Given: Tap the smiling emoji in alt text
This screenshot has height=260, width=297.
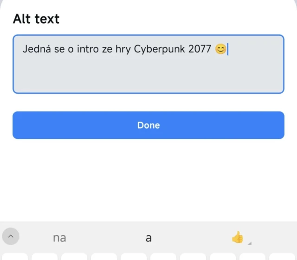Looking at the screenshot, I should [x=221, y=49].
